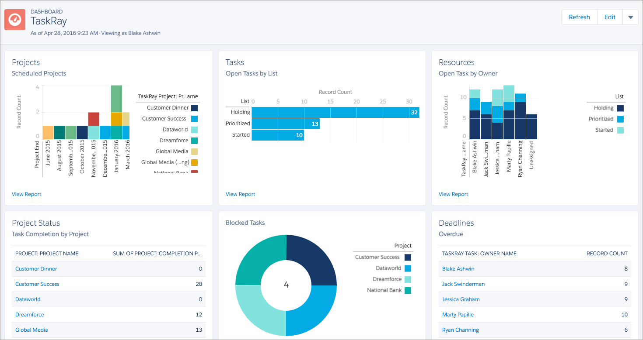The width and height of the screenshot is (643, 340).
Task: Open View Report under Scheduled Projects
Action: tap(26, 194)
